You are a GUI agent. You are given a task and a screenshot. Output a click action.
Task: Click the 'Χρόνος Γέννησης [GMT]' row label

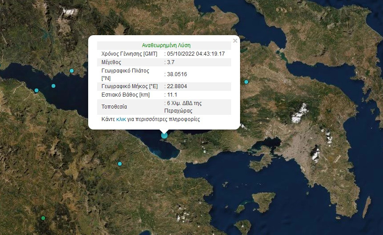tap(129, 54)
